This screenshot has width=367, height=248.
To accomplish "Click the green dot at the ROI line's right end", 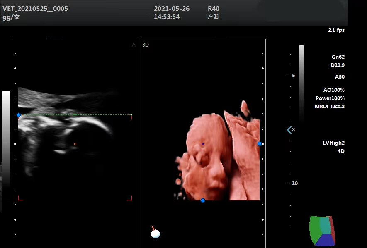I will (131, 114).
